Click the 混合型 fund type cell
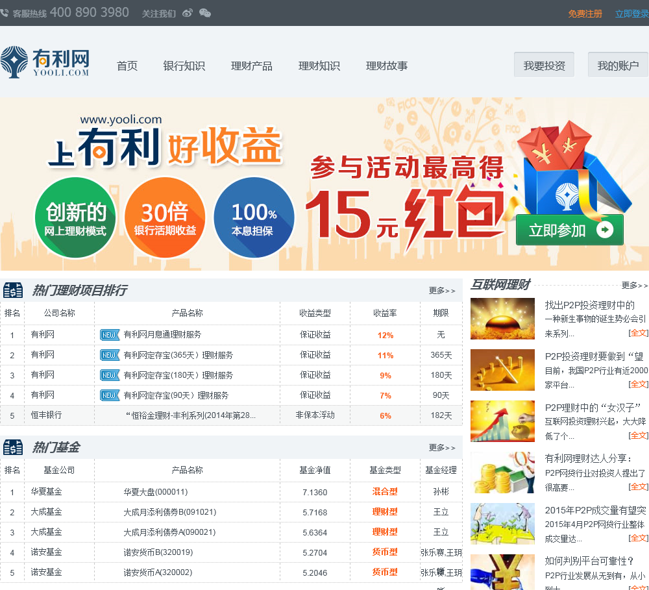This screenshot has height=590, width=649. 385,492
